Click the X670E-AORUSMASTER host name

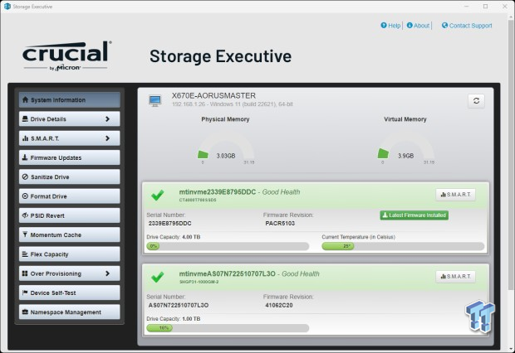click(x=213, y=95)
